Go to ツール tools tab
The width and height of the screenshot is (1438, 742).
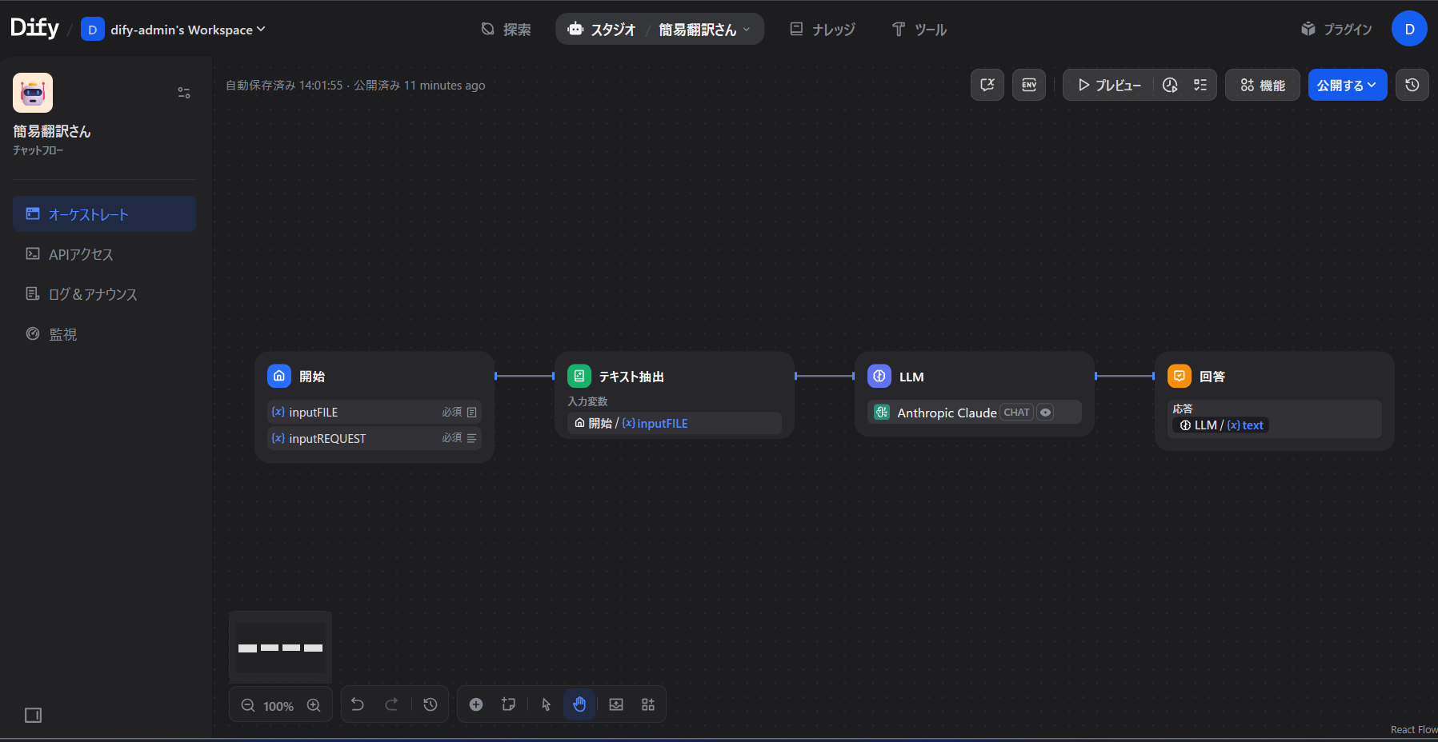[x=919, y=30]
